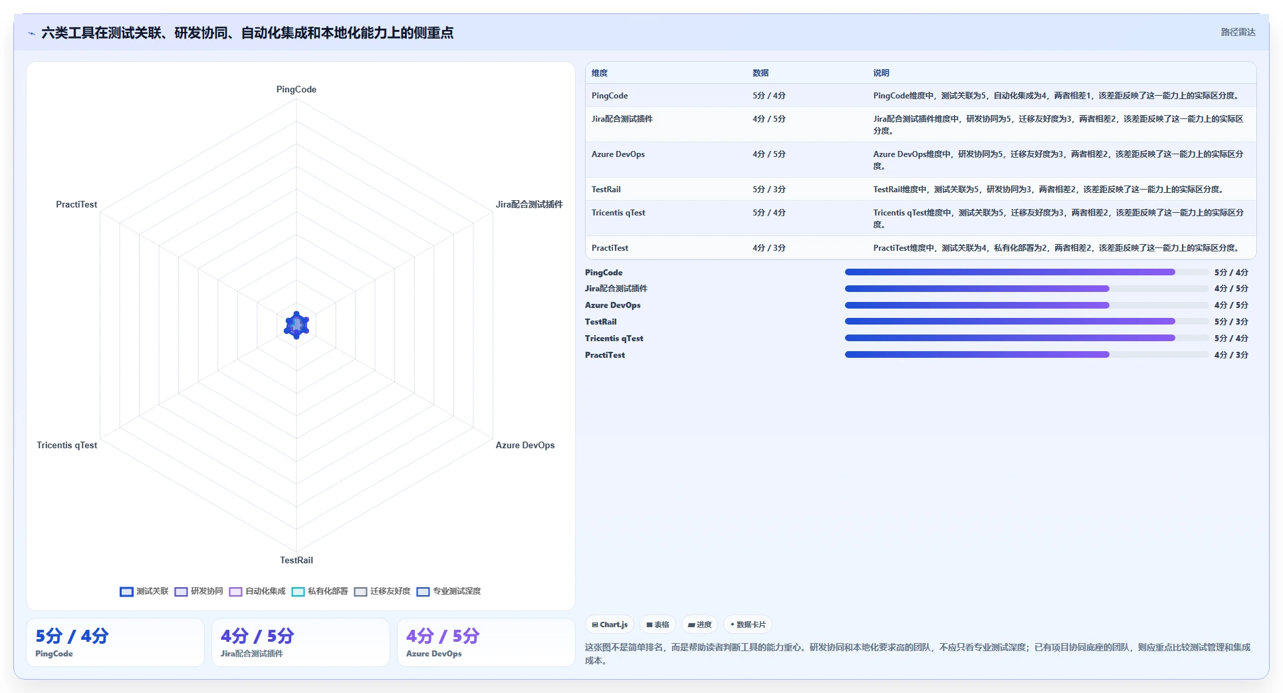1283x693 pixels.
Task: Click the Tricentis qTest axis label on the radar
Action: pyautogui.click(x=67, y=446)
